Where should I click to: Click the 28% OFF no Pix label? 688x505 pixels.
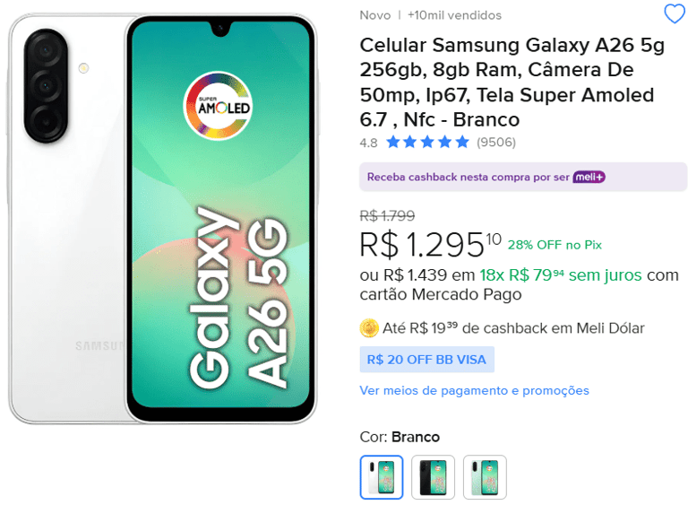point(555,245)
